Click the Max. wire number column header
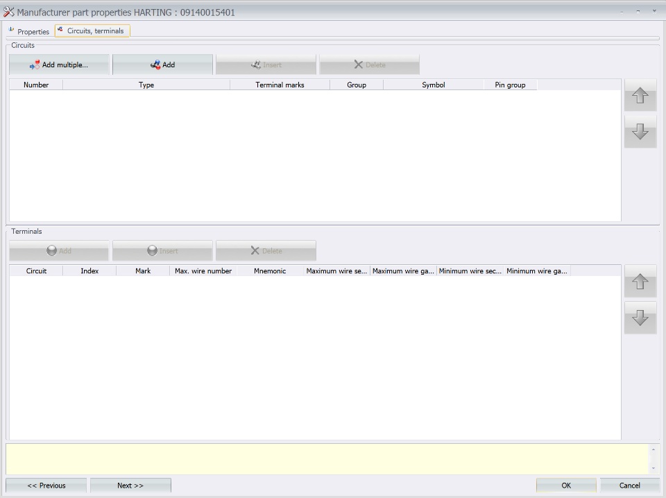Screen dimensions: 666x498 (x=203, y=271)
